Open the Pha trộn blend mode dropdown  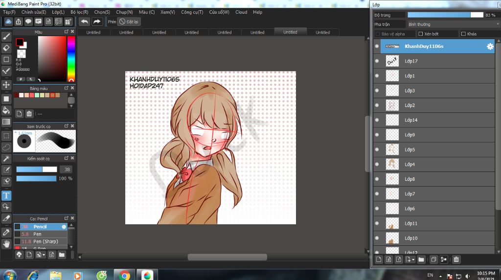tap(453, 24)
